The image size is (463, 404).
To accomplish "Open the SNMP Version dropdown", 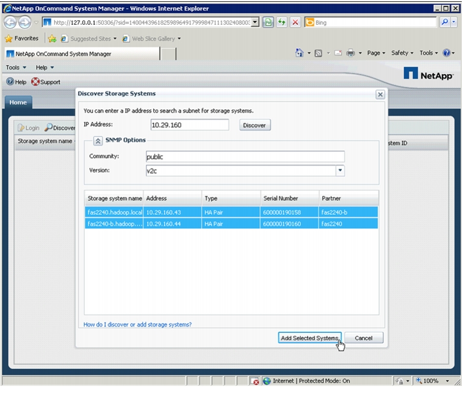I will point(340,170).
